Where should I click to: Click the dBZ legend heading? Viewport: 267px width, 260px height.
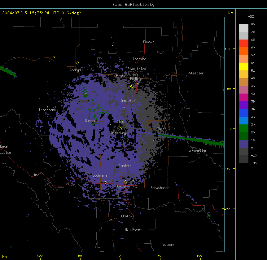pyautogui.click(x=251, y=16)
